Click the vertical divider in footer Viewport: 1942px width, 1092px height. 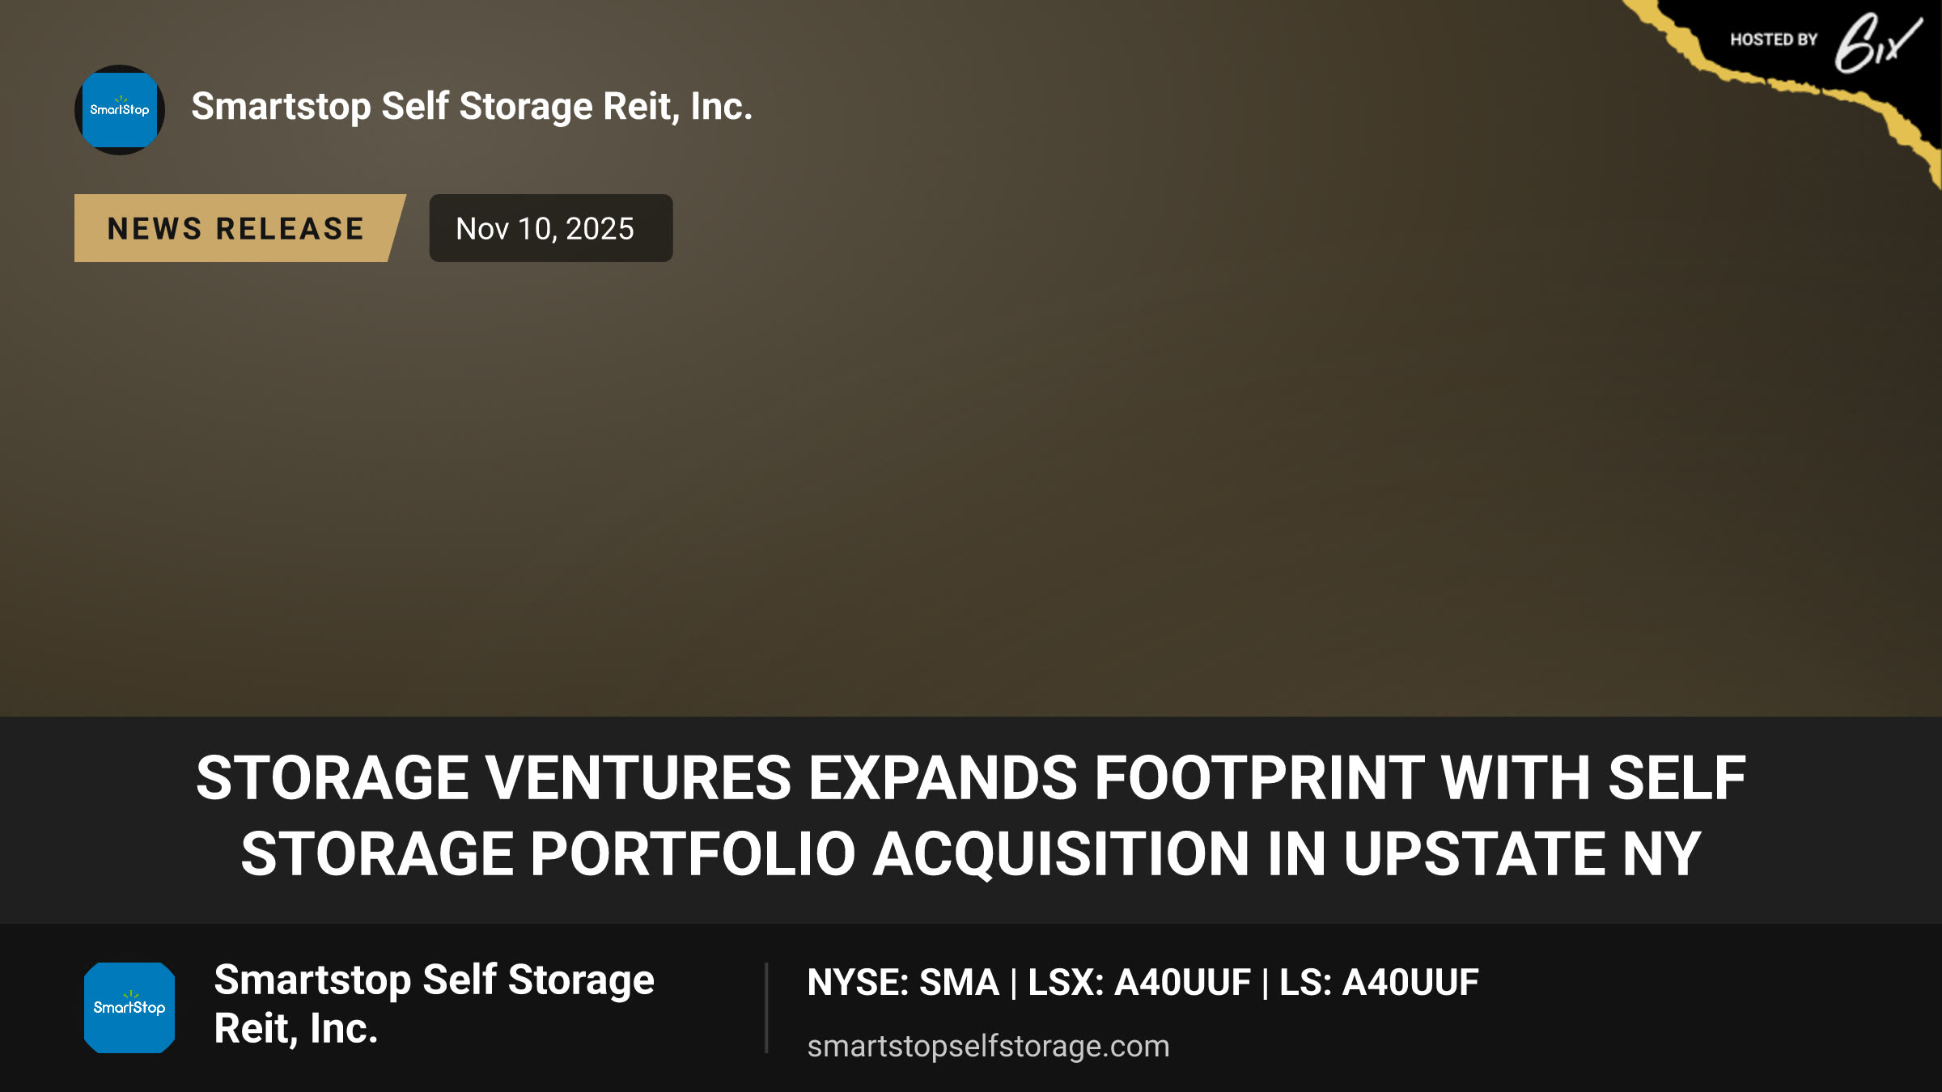tap(766, 1008)
